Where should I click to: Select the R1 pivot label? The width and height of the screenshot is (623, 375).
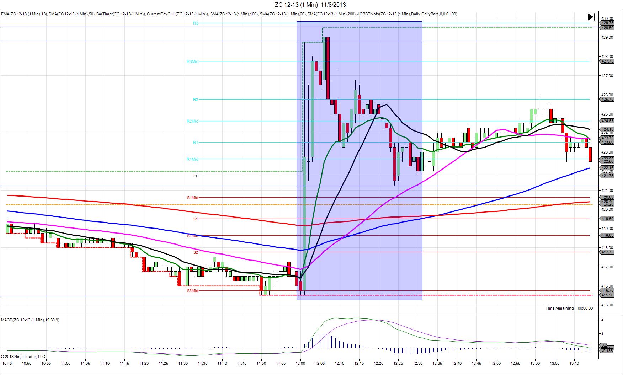pyautogui.click(x=196, y=143)
